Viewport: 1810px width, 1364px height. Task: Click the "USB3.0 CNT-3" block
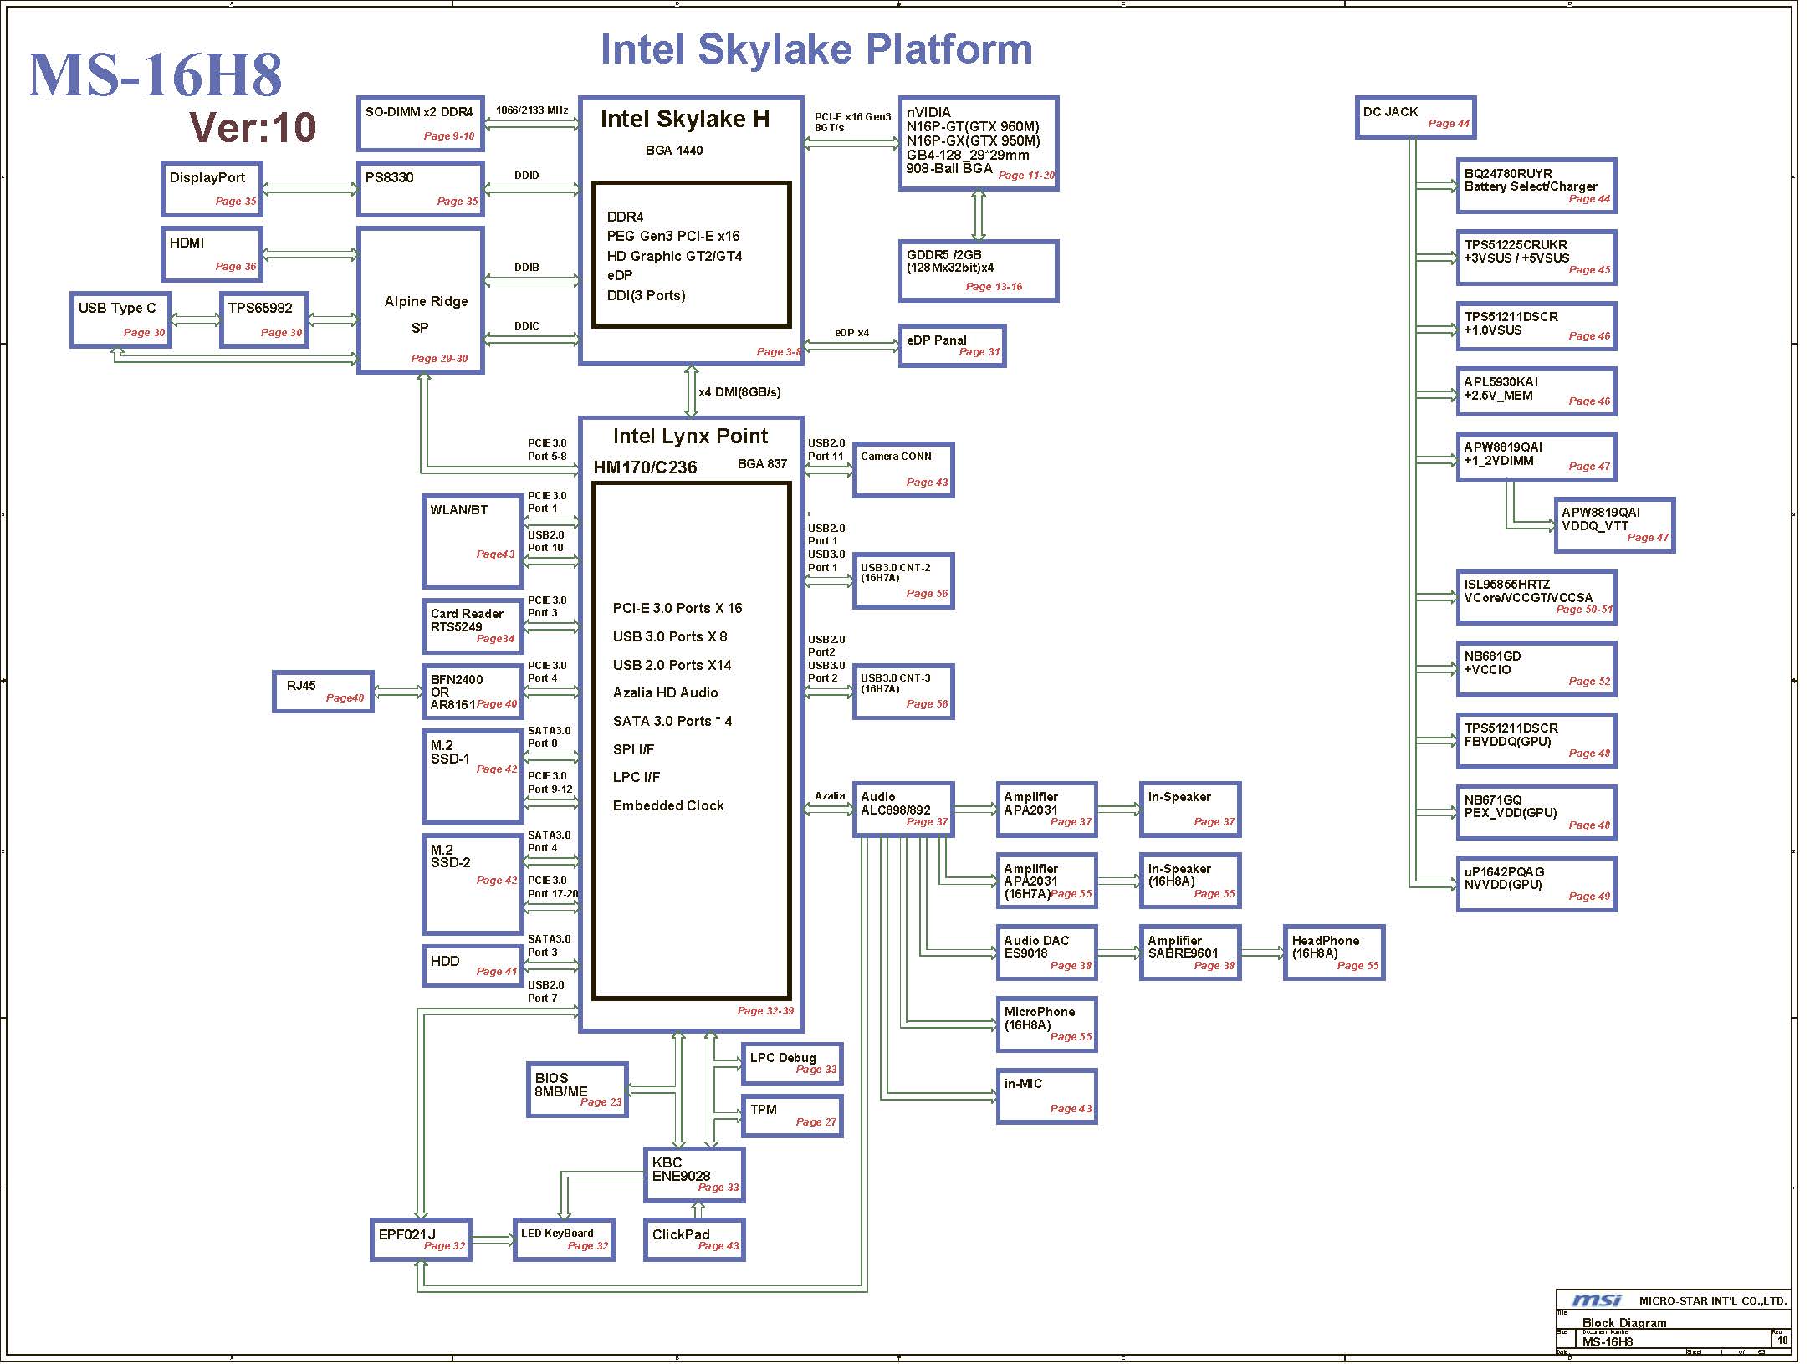pyautogui.click(x=903, y=692)
